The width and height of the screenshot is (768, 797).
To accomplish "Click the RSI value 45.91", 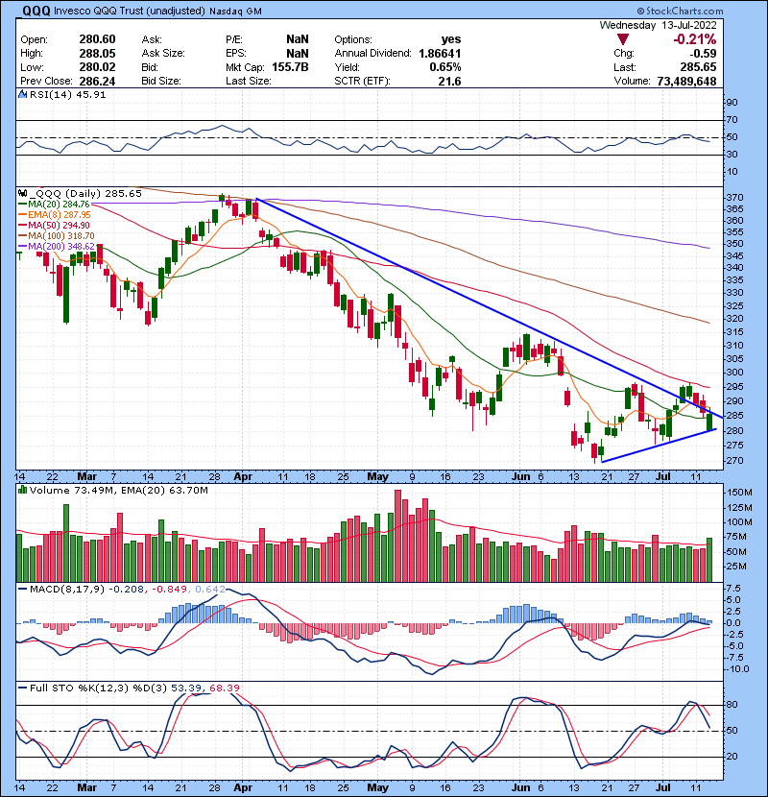I will click(x=92, y=94).
